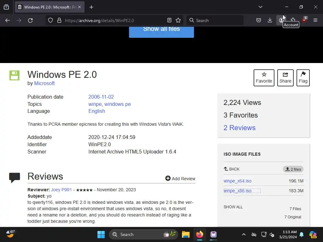Click the 3 Favorites text
The height and width of the screenshot is (242, 323).
[241, 115]
